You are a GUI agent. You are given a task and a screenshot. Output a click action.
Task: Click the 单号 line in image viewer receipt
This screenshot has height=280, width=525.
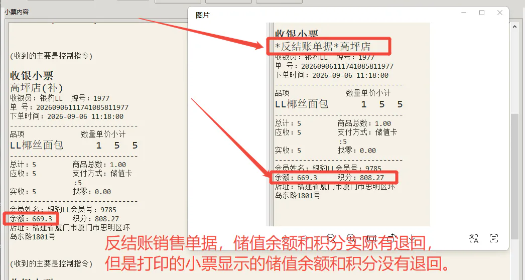tap(334, 66)
